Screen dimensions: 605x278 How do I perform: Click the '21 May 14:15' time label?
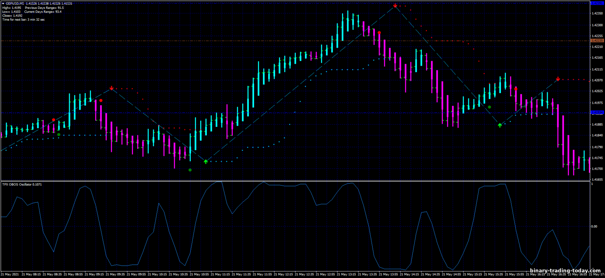click(409, 275)
